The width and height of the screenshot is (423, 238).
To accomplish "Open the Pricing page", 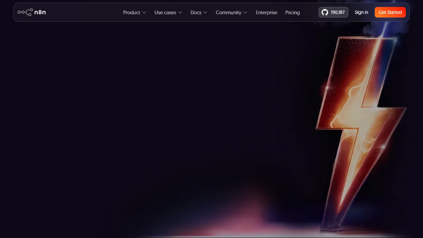I will point(292,12).
